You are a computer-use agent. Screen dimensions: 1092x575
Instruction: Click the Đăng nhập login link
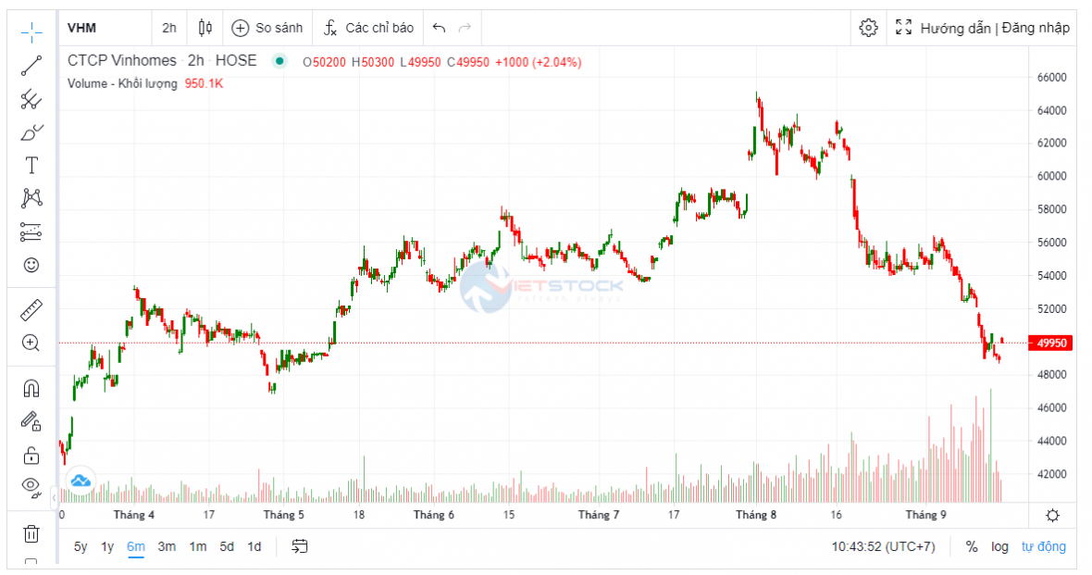[1036, 28]
